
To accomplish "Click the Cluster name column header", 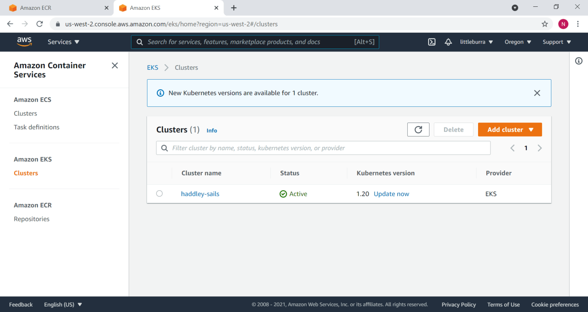I will pos(201,173).
